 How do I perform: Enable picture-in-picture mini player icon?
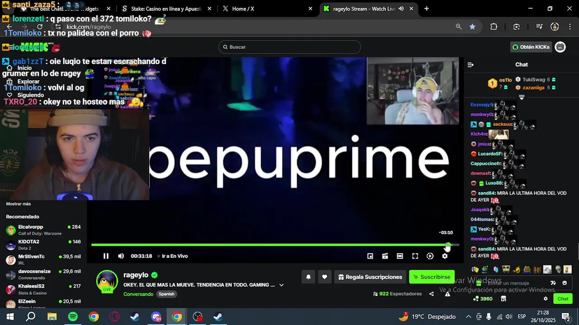pos(370,256)
